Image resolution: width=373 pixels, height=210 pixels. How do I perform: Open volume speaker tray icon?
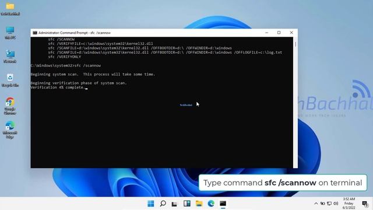[x=336, y=204]
